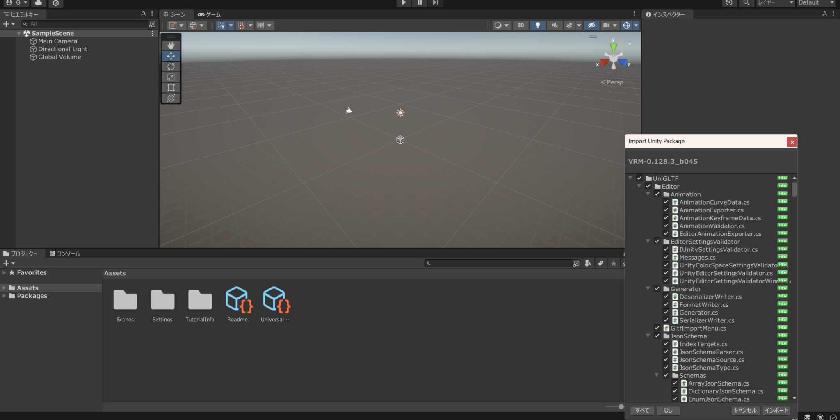This screenshot has height=420, width=840.
Task: Uncheck GltfImportMenu.cs checkbox
Action: (657, 328)
